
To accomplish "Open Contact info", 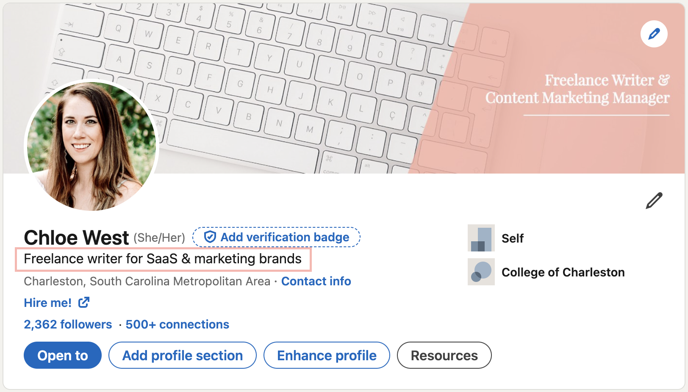I will [x=316, y=281].
